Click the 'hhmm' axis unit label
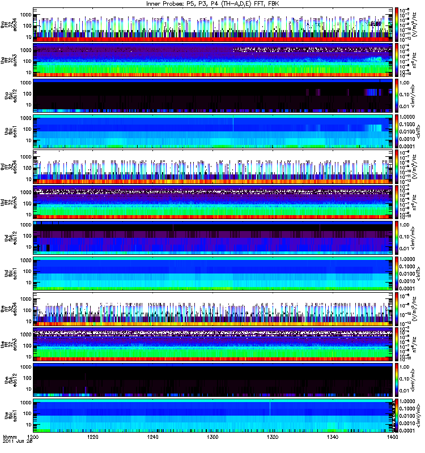This screenshot has height=453, width=425. coord(10,437)
